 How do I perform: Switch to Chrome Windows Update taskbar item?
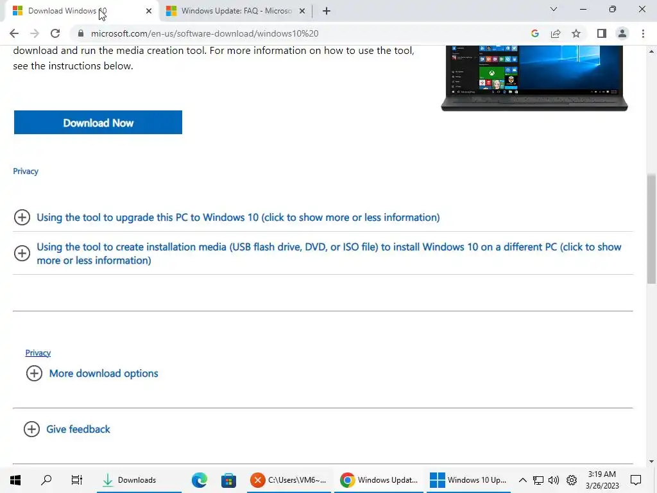pyautogui.click(x=379, y=480)
